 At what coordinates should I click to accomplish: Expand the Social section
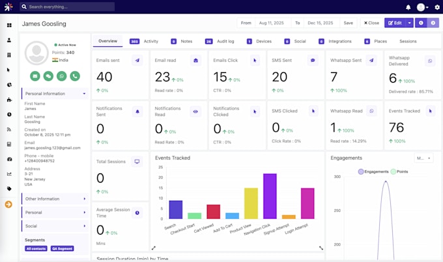tap(55, 226)
